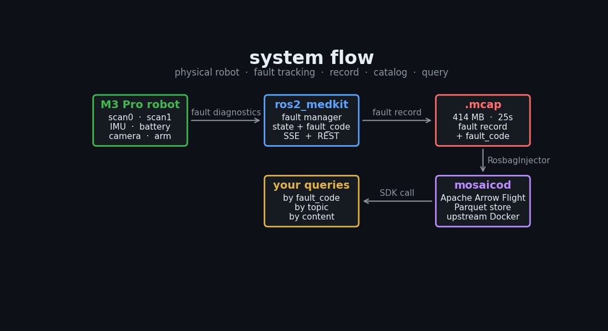Click the 'SDK call' arrow label
This screenshot has height=331, width=608.
click(x=397, y=193)
